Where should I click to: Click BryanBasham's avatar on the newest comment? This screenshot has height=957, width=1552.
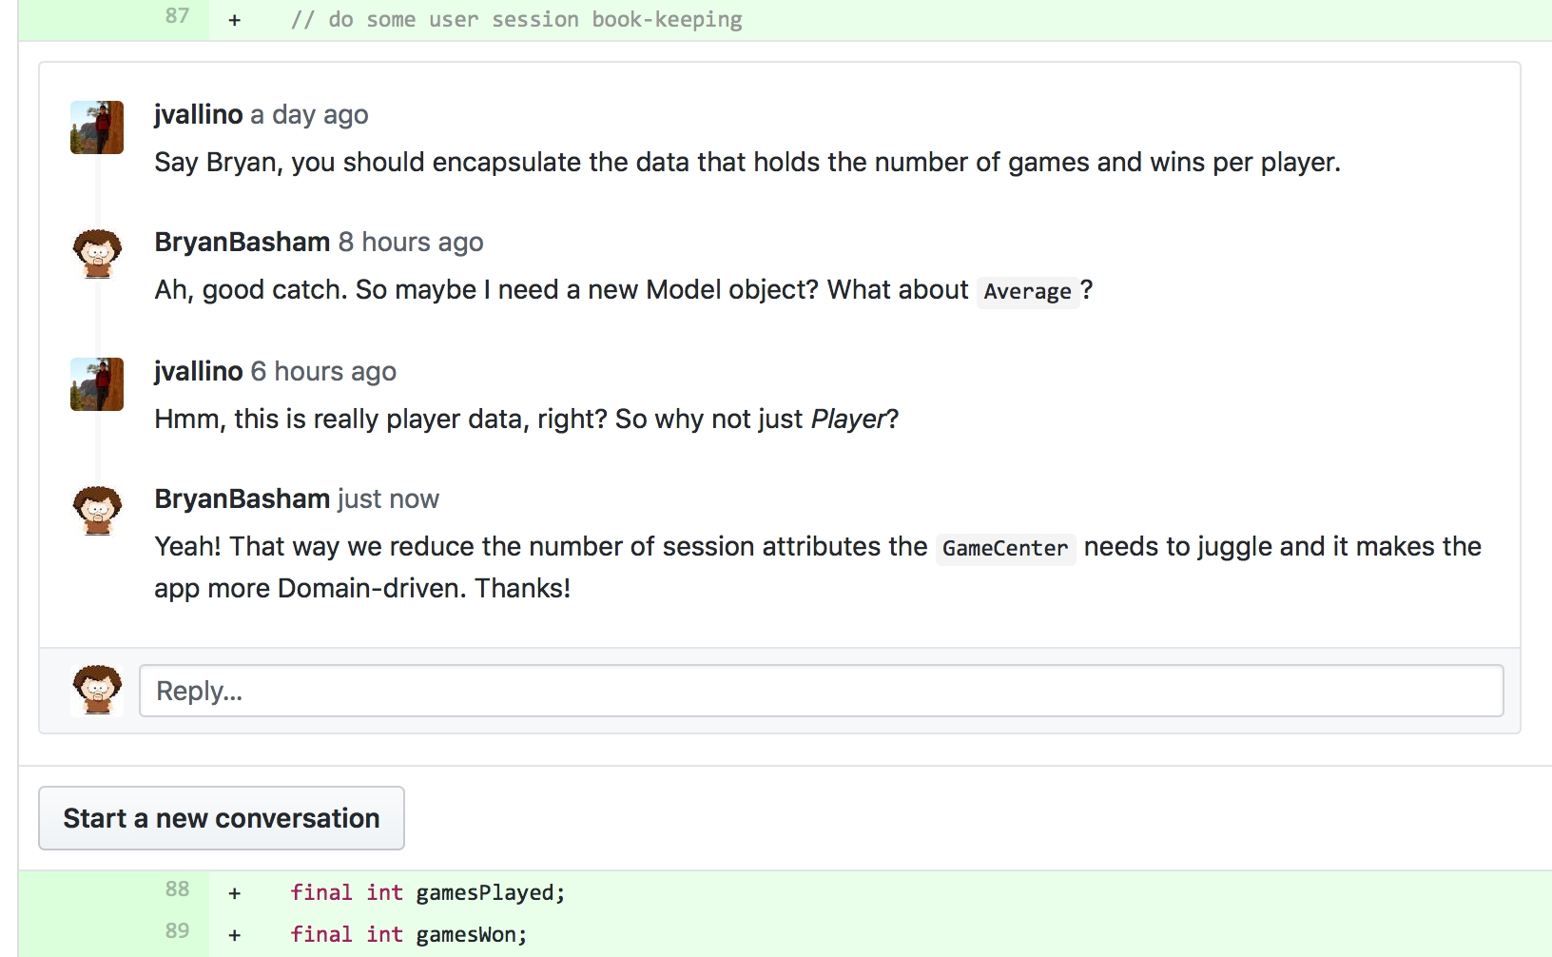(x=96, y=510)
